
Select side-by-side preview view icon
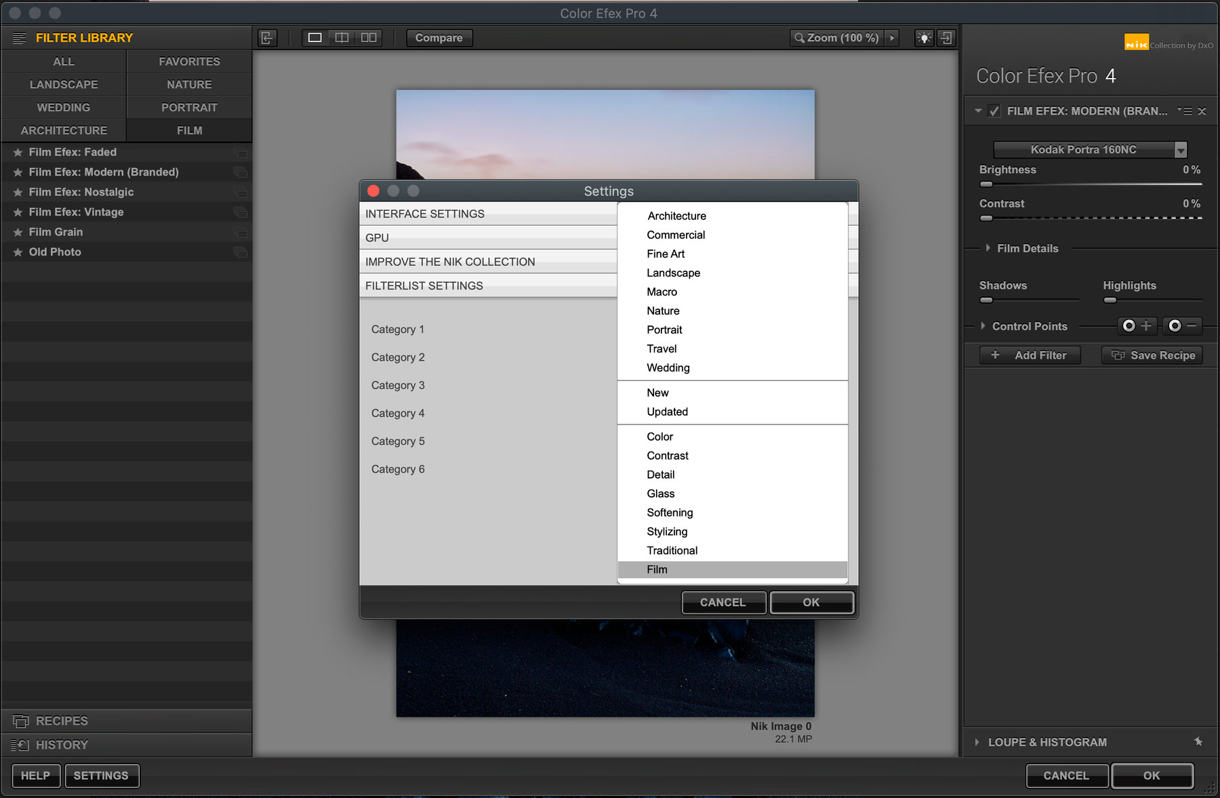[x=369, y=38]
